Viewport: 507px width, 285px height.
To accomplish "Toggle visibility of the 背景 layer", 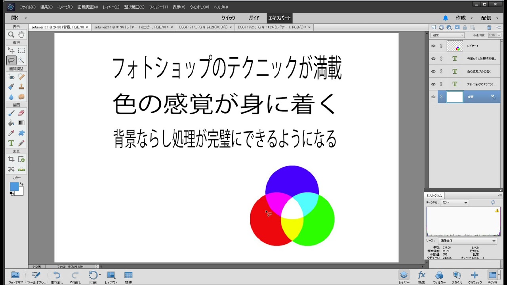I will click(x=433, y=97).
